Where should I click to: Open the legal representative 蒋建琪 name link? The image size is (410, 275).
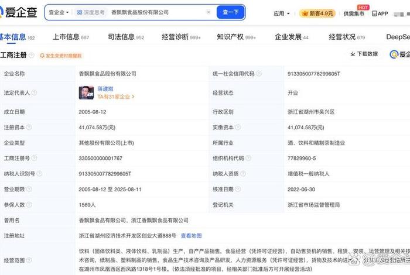click(x=105, y=89)
